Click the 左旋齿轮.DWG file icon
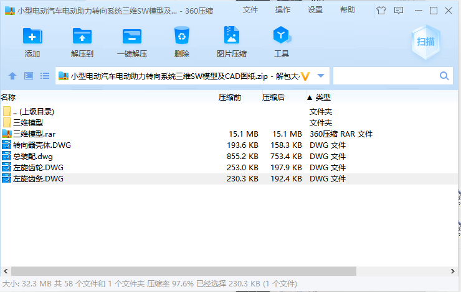This screenshot has height=292, width=461. (x=6, y=167)
